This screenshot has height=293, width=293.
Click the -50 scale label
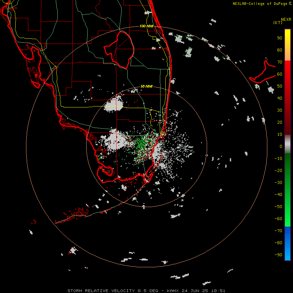pos(278,207)
